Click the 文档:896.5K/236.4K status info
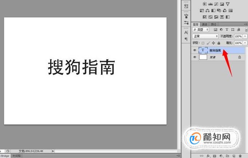248x158 pixels. [x=31, y=151]
